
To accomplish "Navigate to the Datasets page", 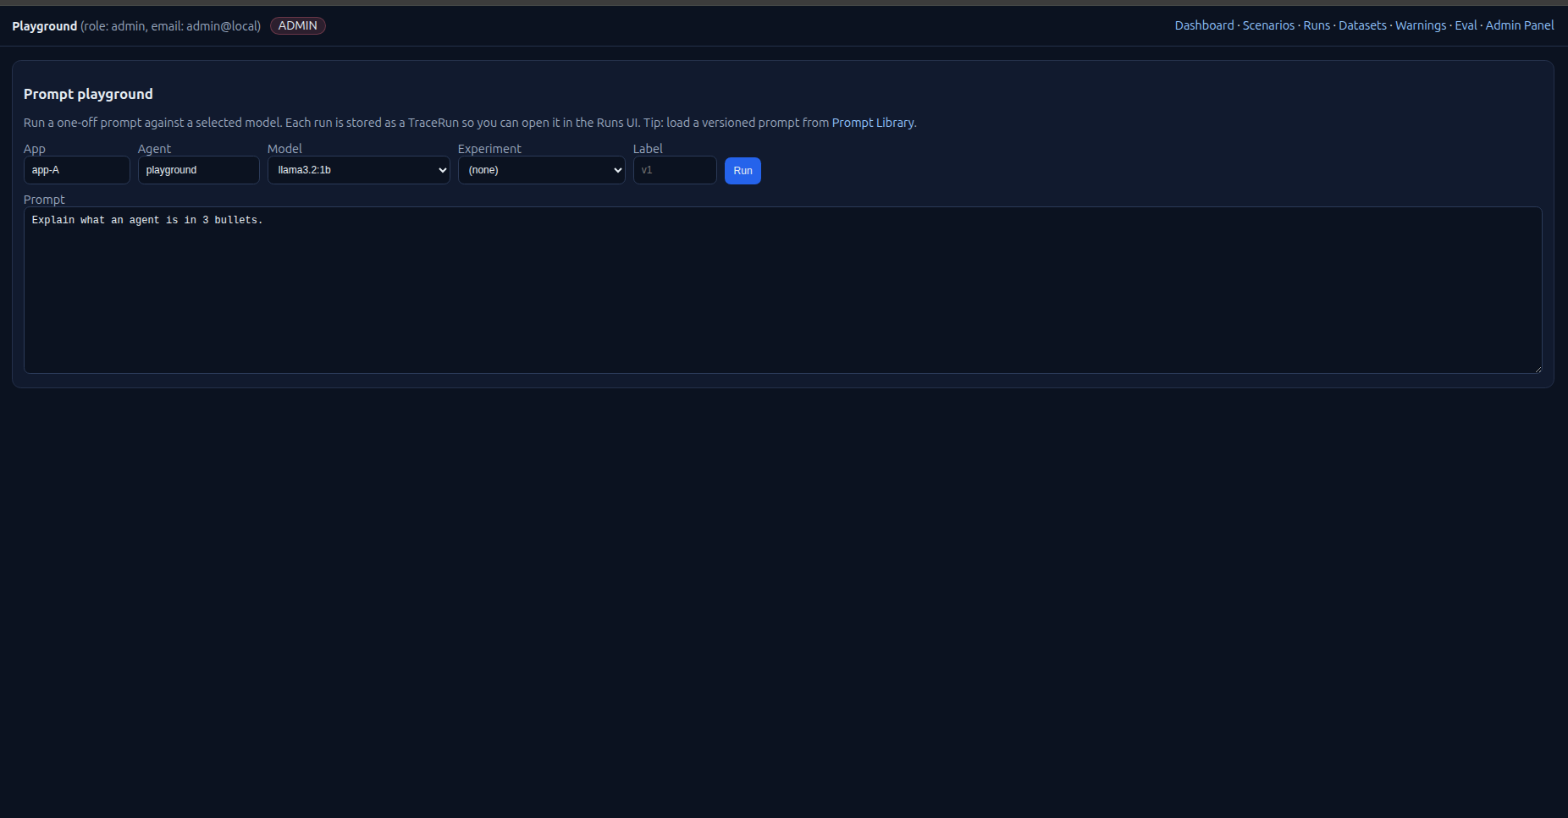I will 1361,25.
